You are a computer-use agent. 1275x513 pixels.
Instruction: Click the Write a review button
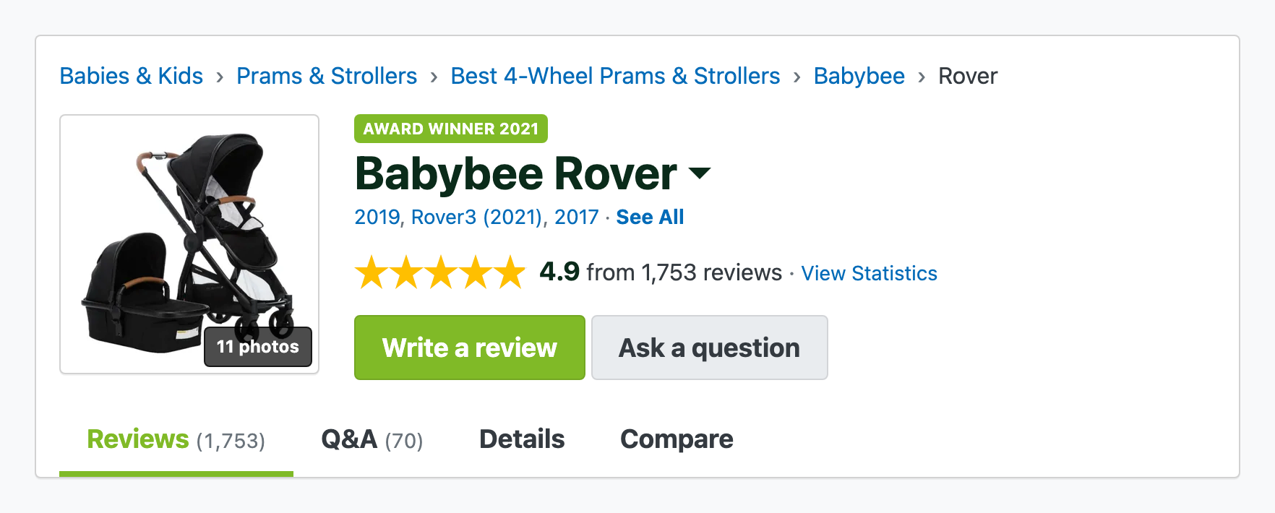[468, 348]
